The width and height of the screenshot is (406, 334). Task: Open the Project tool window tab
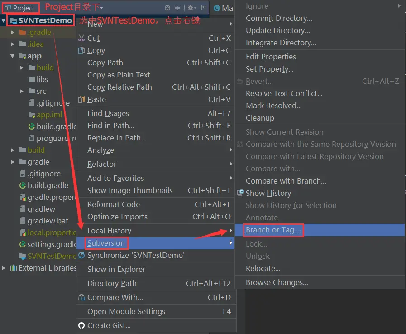click(x=20, y=8)
